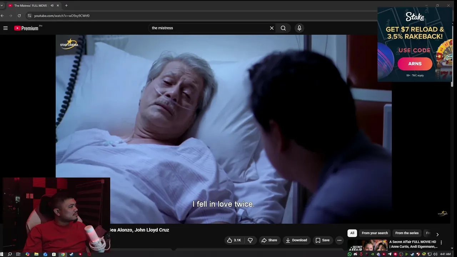Save the video to a playlist
Viewport: 457px width, 257px height.
point(322,240)
